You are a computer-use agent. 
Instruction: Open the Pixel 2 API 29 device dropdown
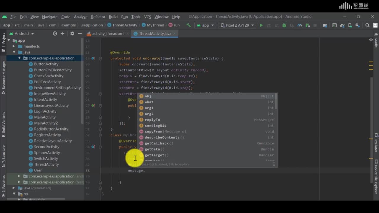[237, 25]
